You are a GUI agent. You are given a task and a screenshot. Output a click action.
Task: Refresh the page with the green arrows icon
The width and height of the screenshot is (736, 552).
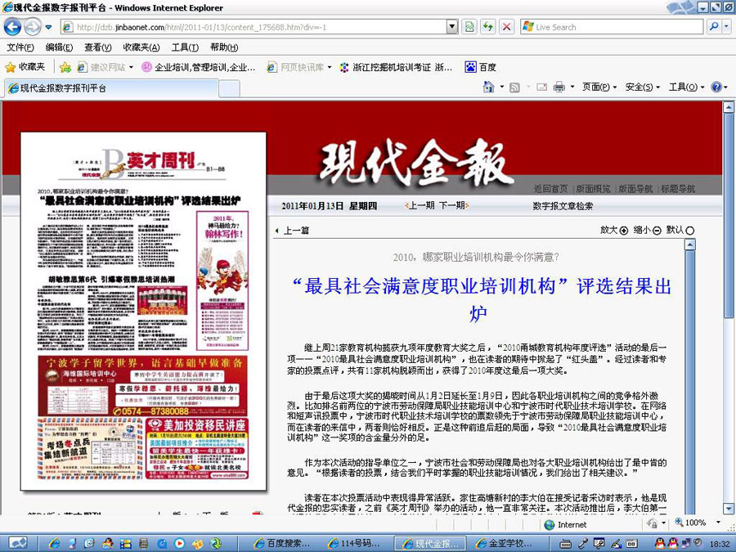tap(488, 27)
